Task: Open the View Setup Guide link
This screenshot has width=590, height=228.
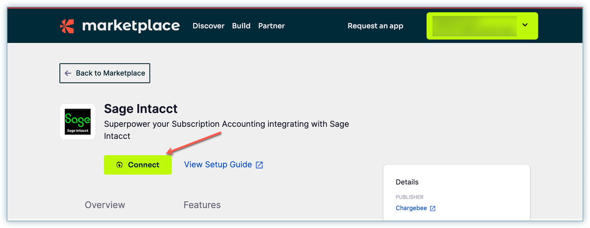Action: pos(218,165)
